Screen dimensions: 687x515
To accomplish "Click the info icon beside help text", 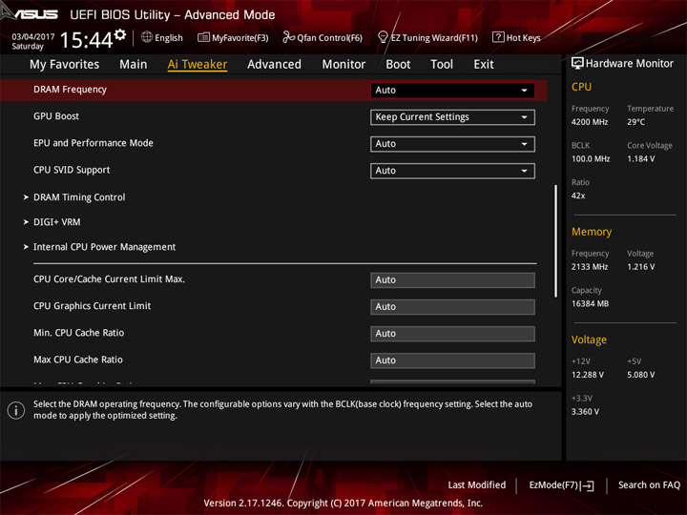I will pyautogui.click(x=16, y=410).
